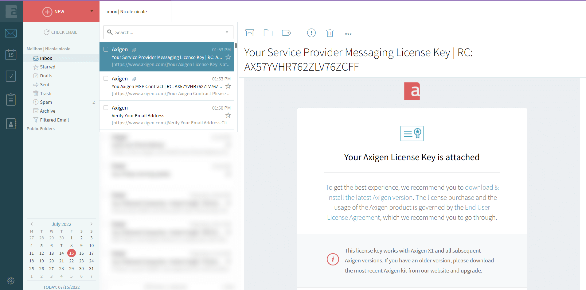Select July 31 in the mini calendar
The height and width of the screenshot is (290, 586).
[92, 269]
